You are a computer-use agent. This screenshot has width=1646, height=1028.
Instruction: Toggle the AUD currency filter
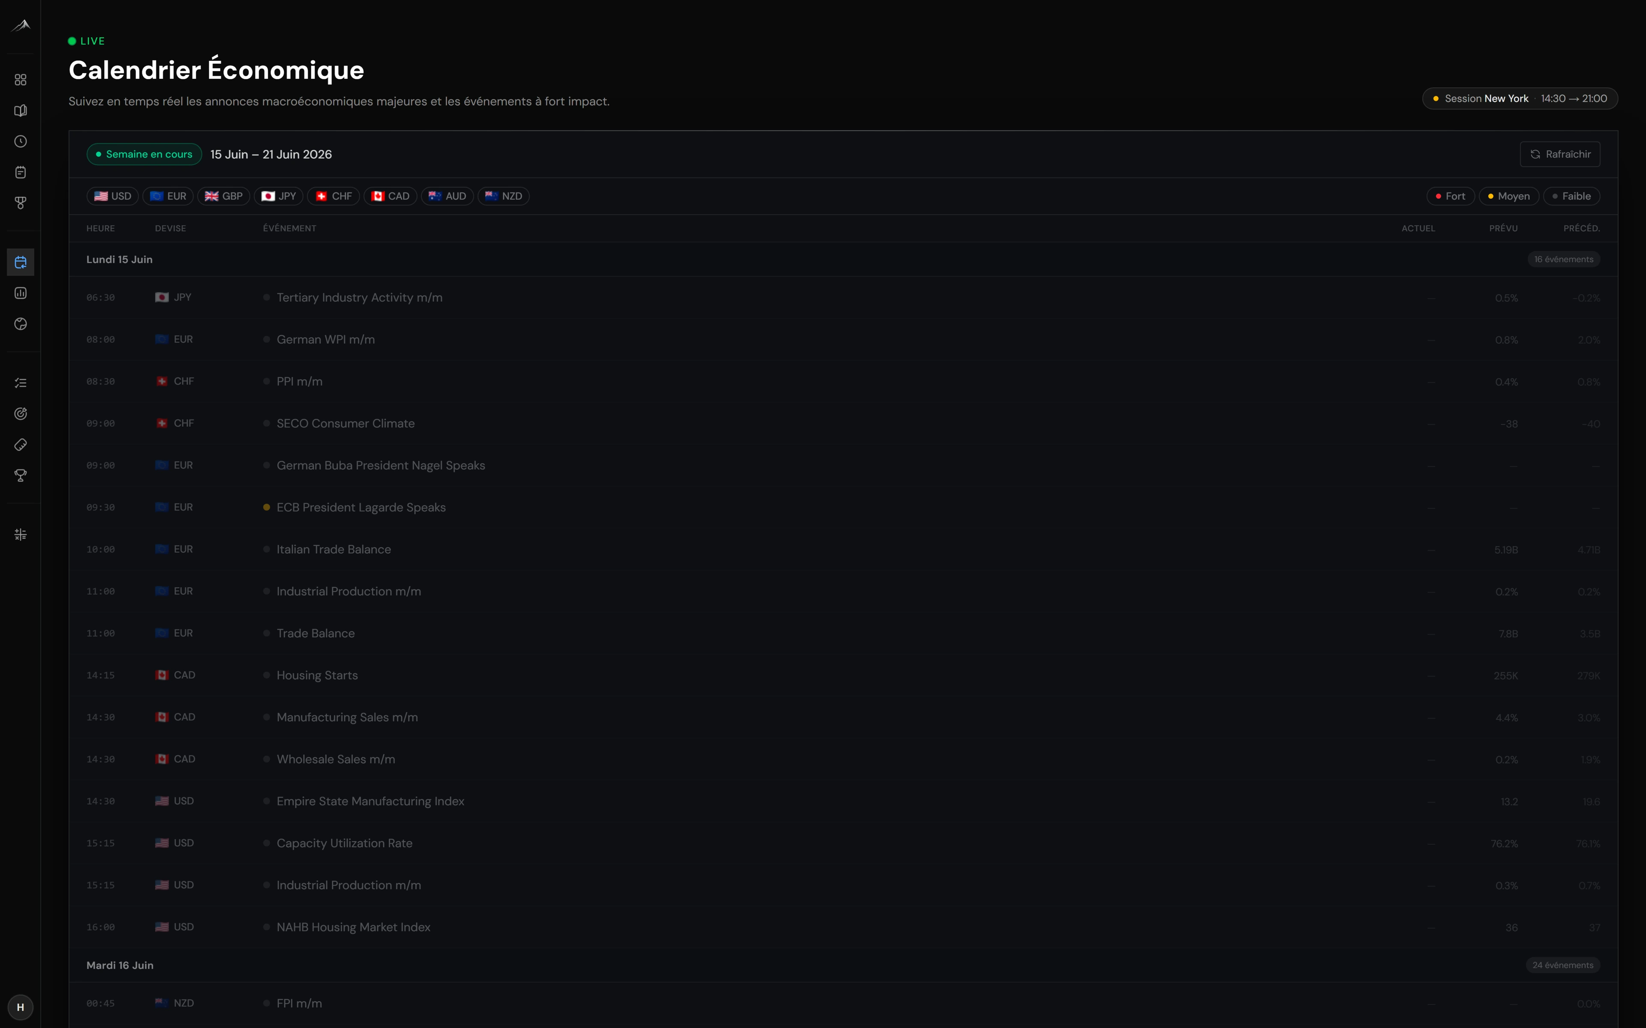448,196
